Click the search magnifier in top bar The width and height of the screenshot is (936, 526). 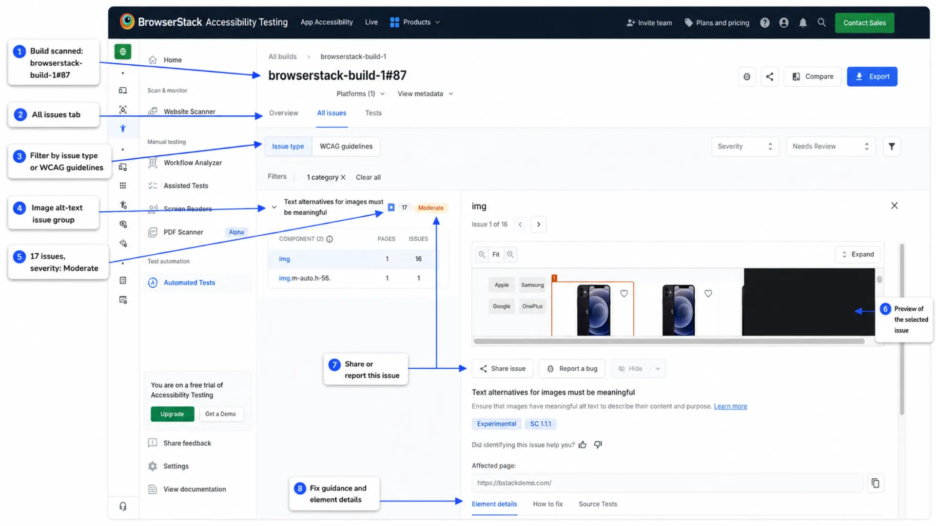821,22
